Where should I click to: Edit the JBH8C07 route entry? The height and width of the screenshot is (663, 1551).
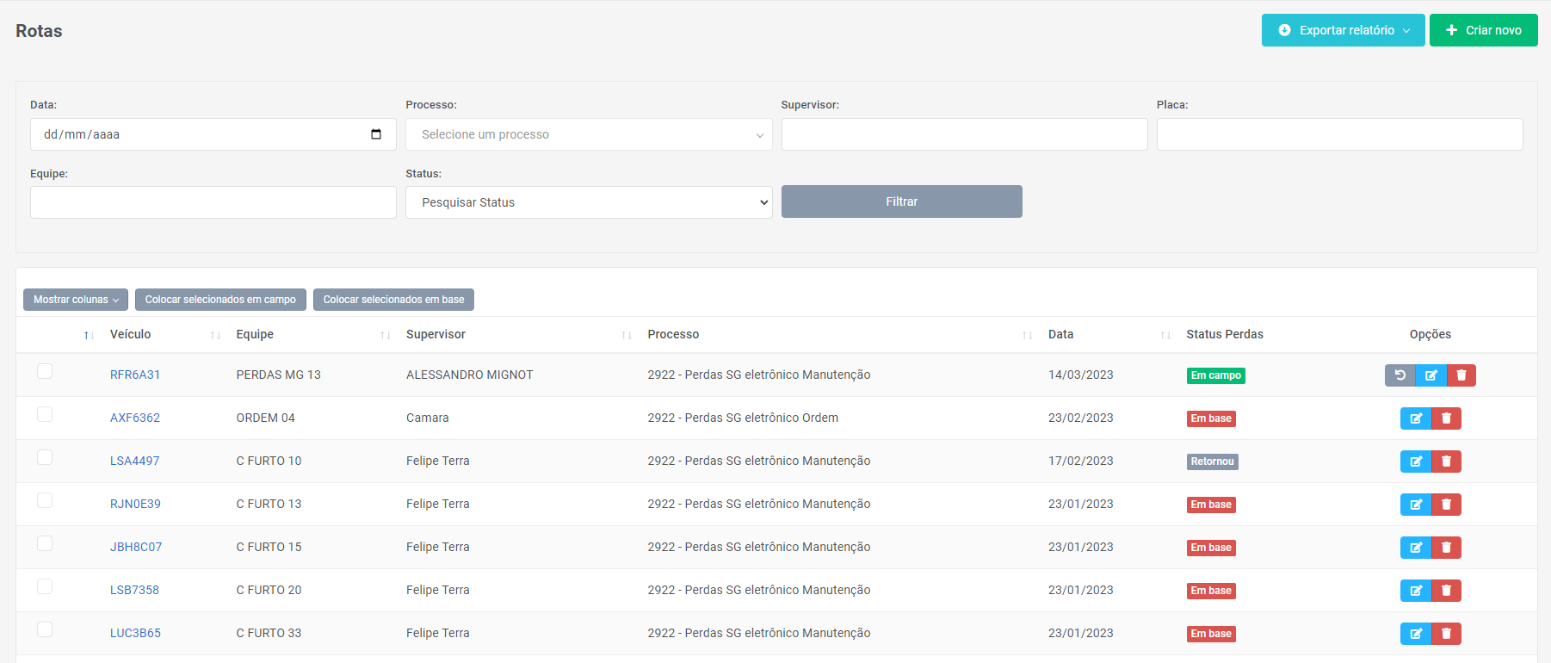(x=1415, y=548)
